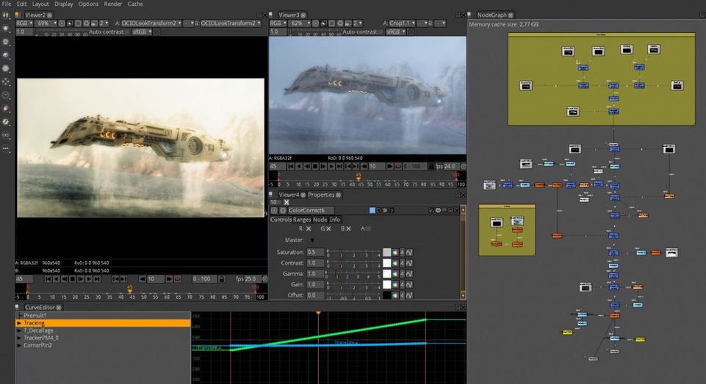Toggle R channel checkbox

[309, 228]
